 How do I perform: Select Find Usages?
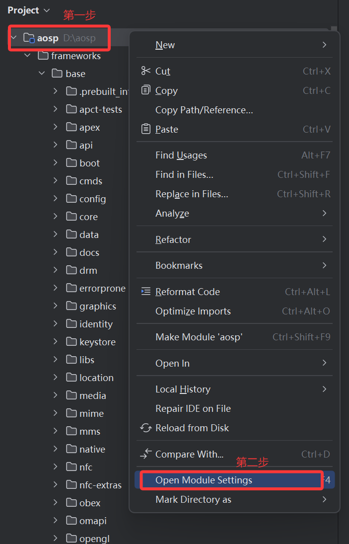[235, 155]
